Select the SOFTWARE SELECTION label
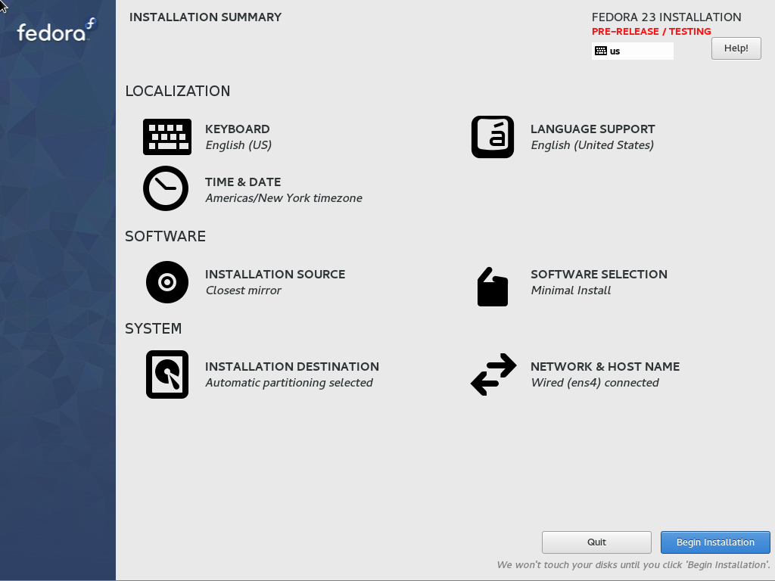The width and height of the screenshot is (775, 581). (x=599, y=274)
